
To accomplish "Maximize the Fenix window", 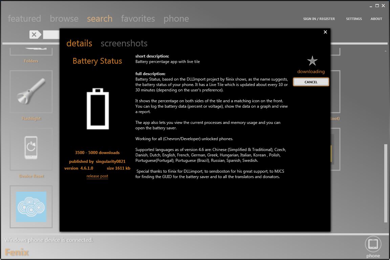I will pos(377,5).
